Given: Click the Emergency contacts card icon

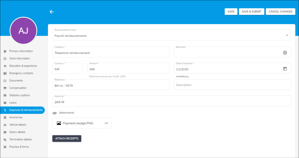Looking at the screenshot, I should click(5, 73).
